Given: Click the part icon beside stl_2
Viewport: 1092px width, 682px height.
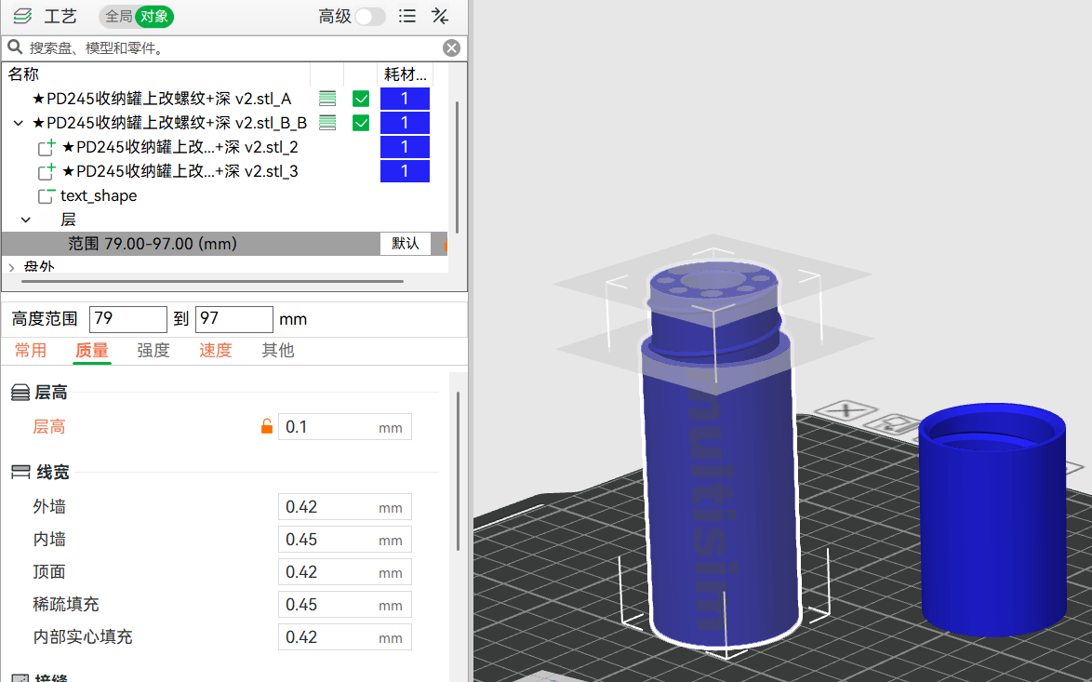Looking at the screenshot, I should tap(47, 147).
